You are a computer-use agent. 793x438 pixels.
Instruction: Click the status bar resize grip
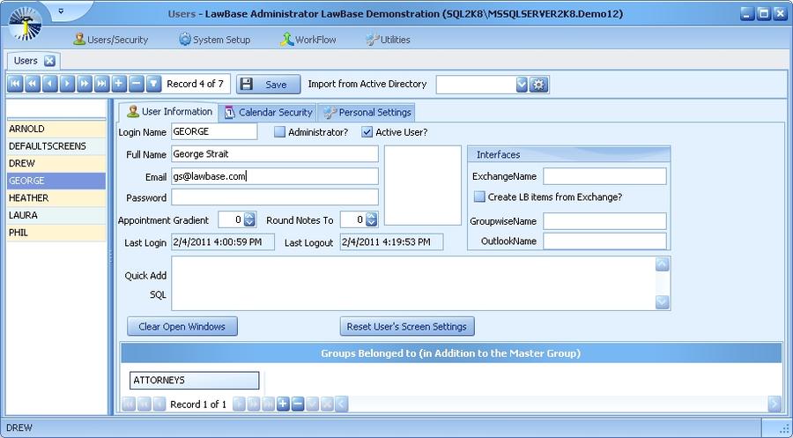click(x=782, y=428)
